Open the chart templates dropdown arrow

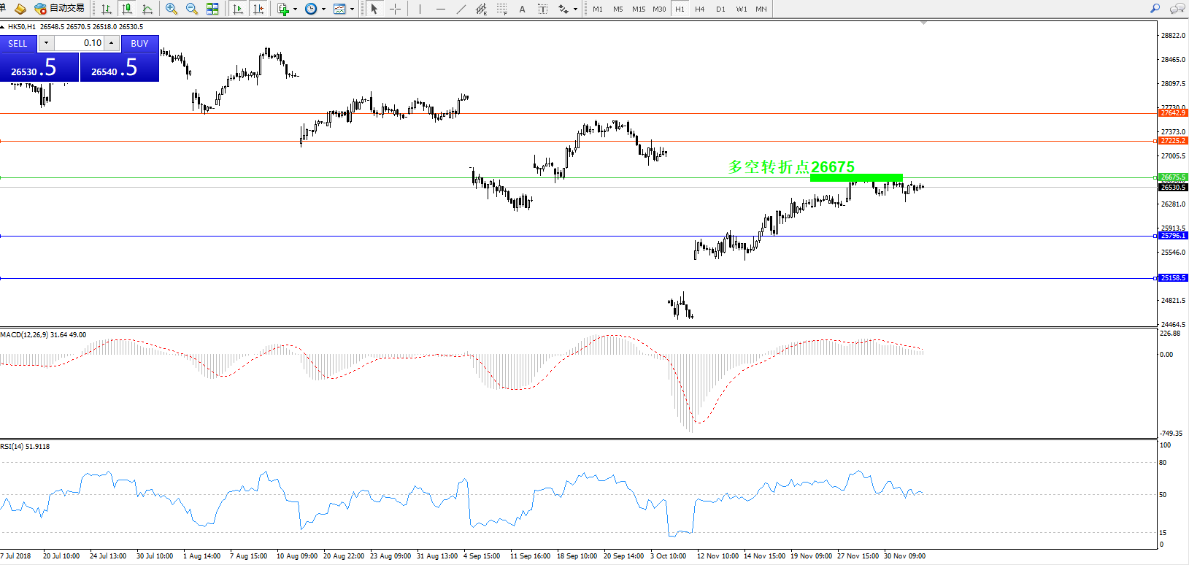[x=352, y=9]
